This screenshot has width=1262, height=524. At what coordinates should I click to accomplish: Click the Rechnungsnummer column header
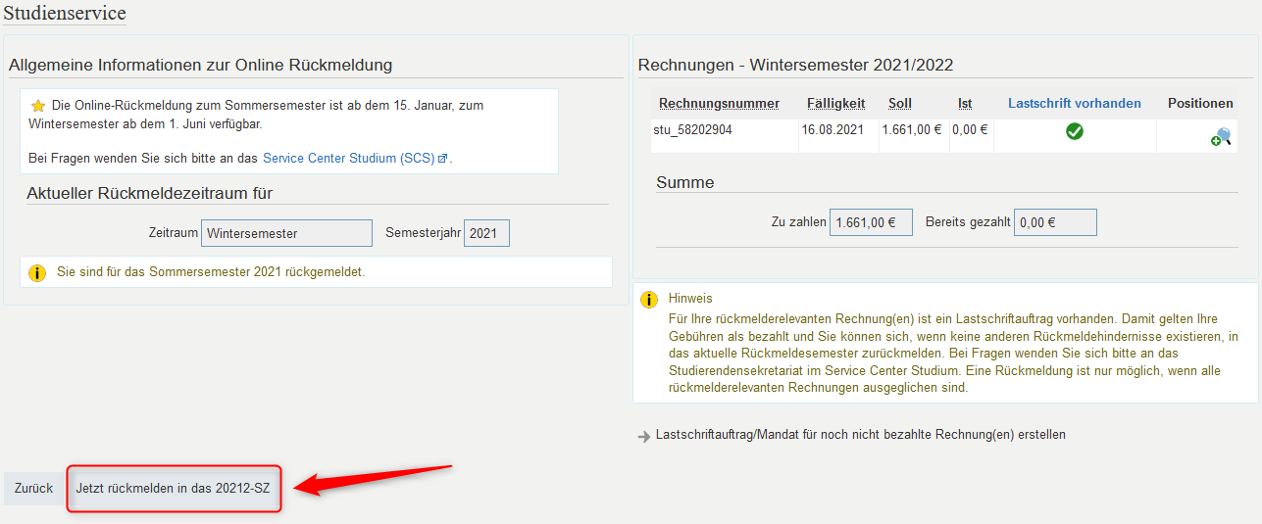click(719, 103)
